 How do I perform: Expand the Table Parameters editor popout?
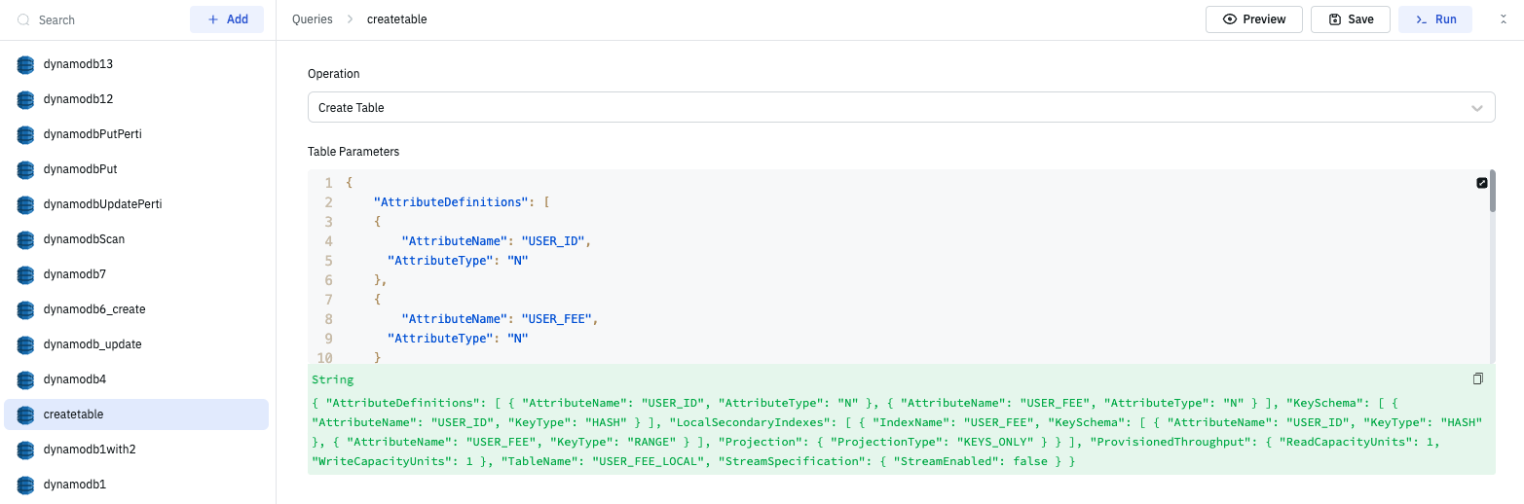click(x=1482, y=183)
